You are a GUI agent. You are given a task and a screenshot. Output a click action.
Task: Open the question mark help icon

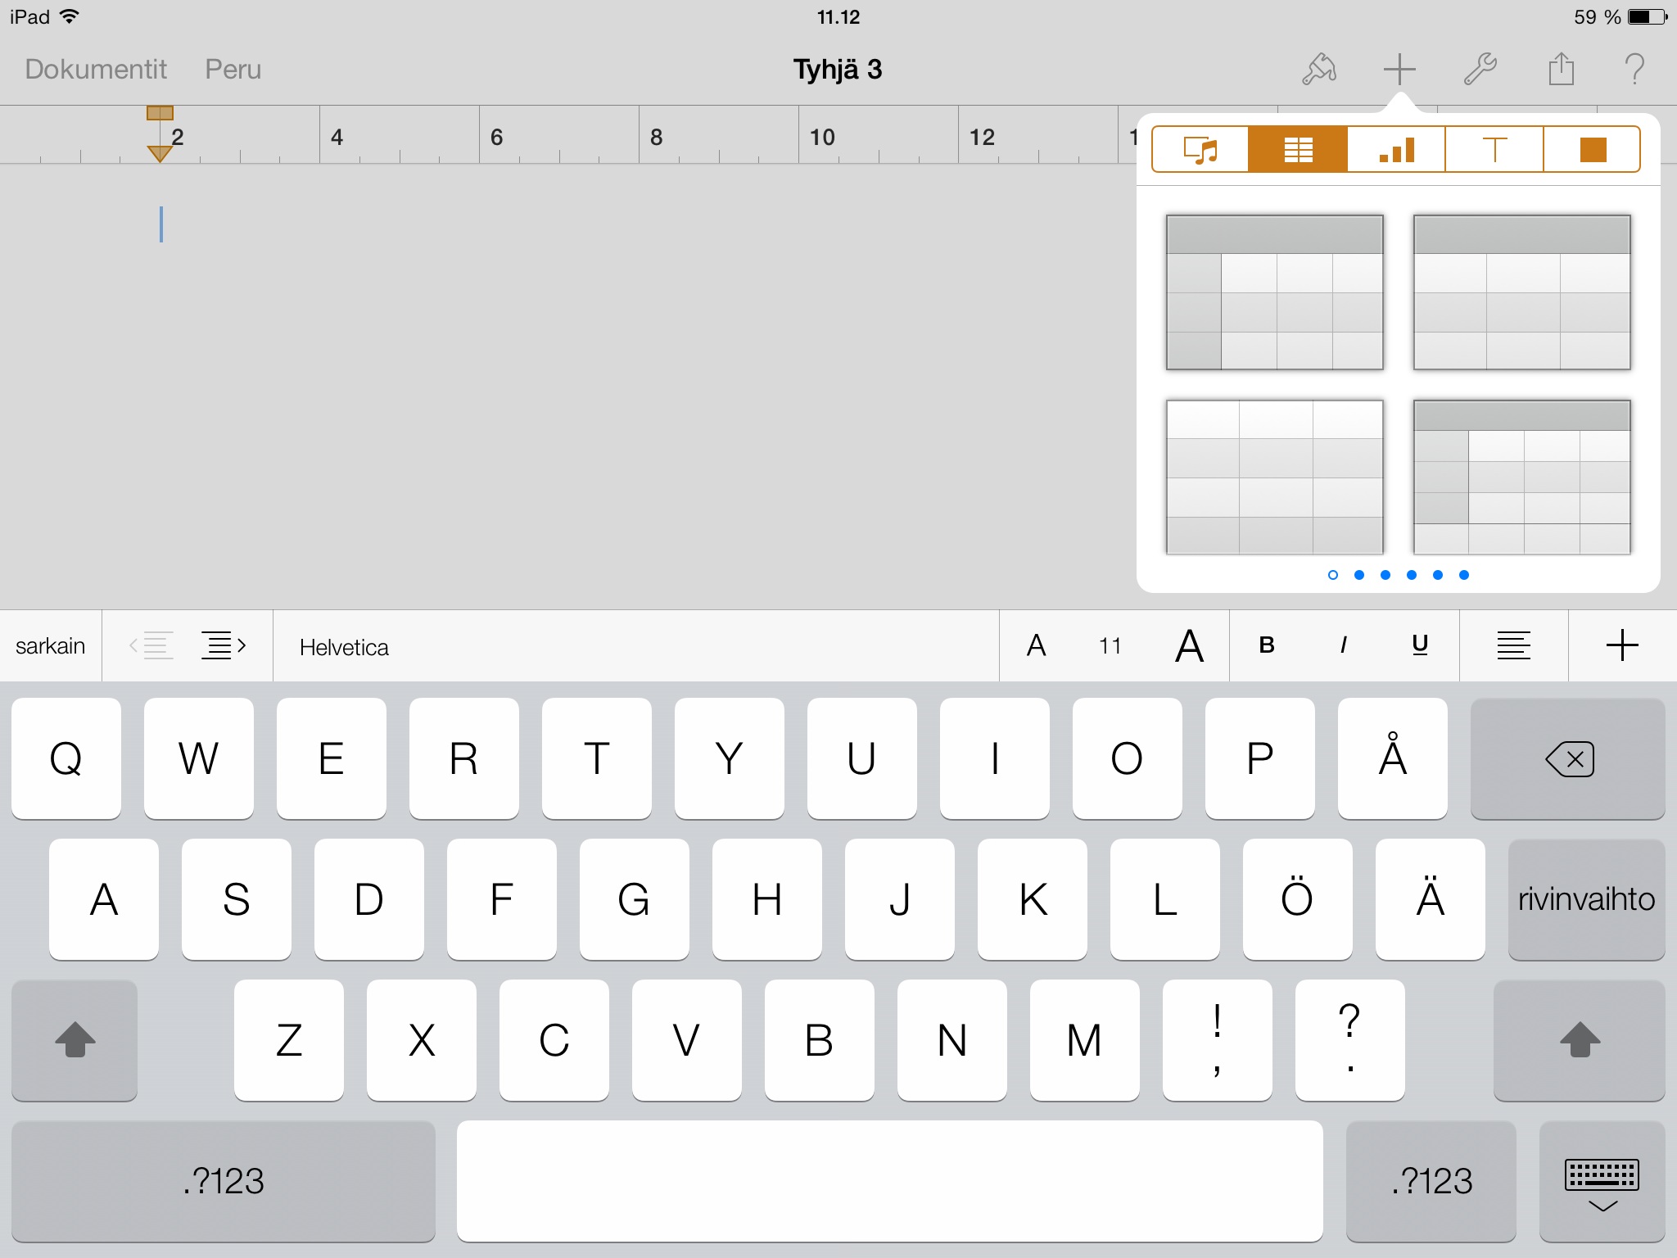[x=1634, y=70]
